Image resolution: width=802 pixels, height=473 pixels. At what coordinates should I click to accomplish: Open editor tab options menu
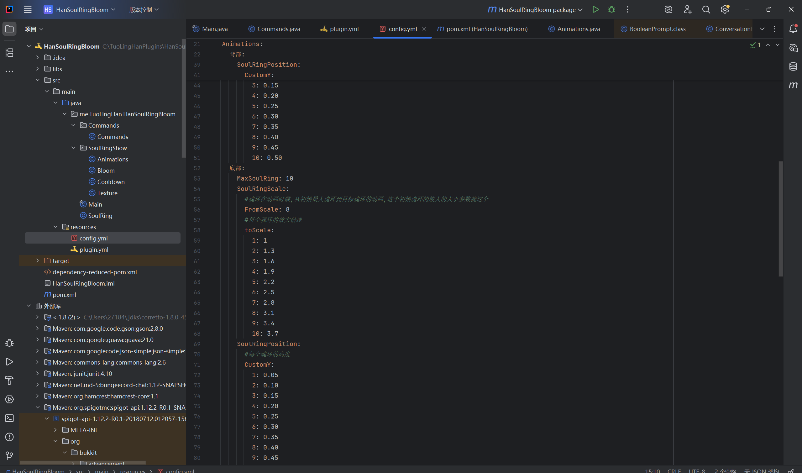774,29
